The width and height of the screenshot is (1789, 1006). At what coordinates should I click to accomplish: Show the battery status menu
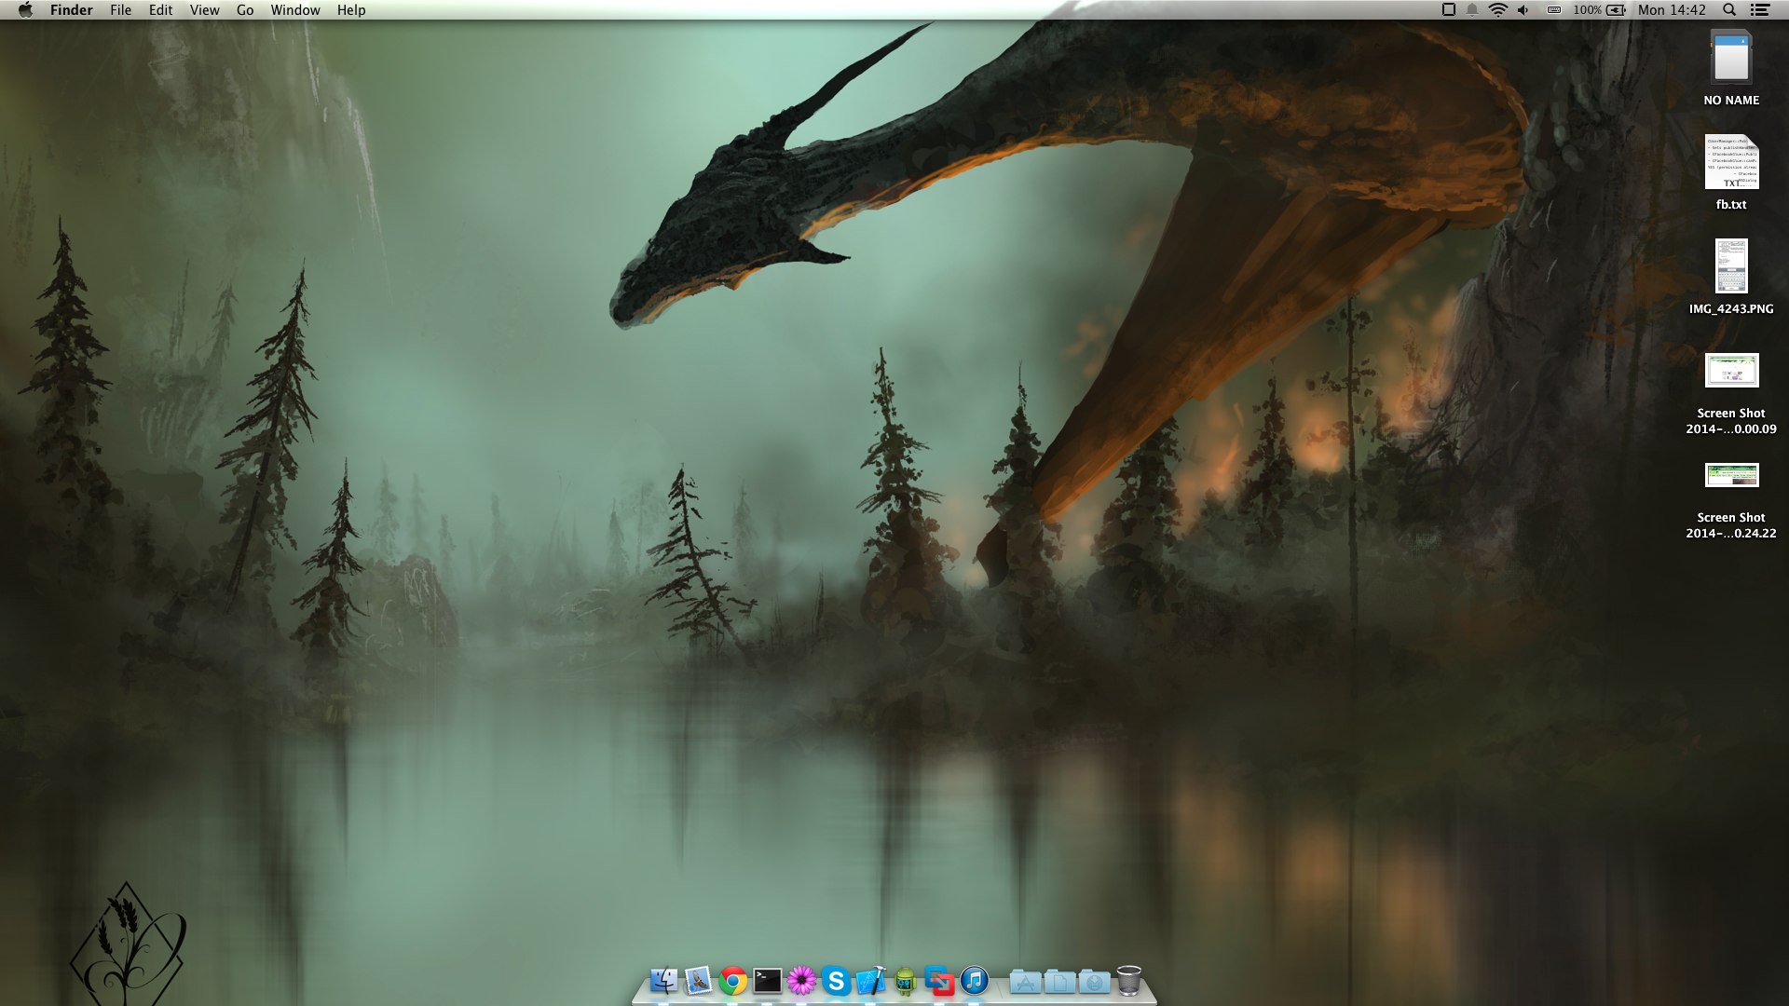1617,10
